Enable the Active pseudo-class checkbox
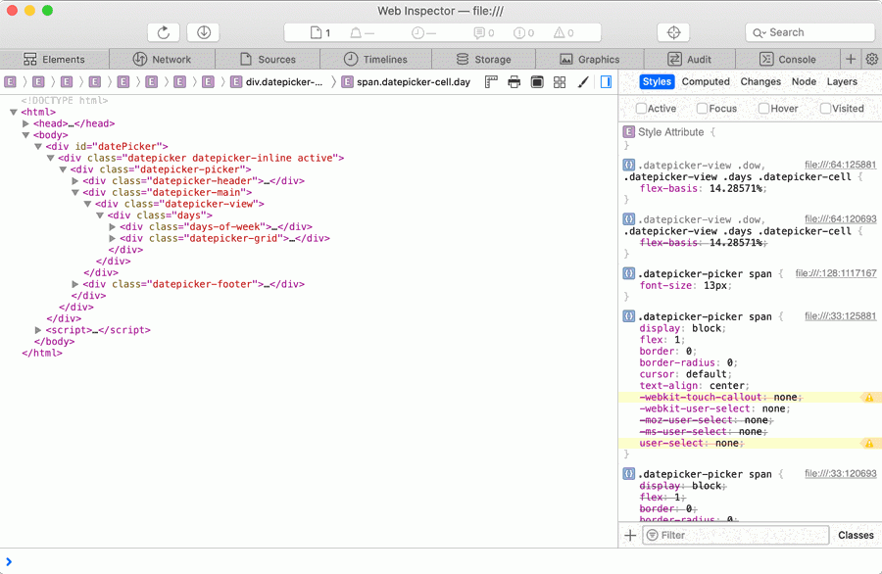Image resolution: width=882 pixels, height=574 pixels. (x=641, y=109)
